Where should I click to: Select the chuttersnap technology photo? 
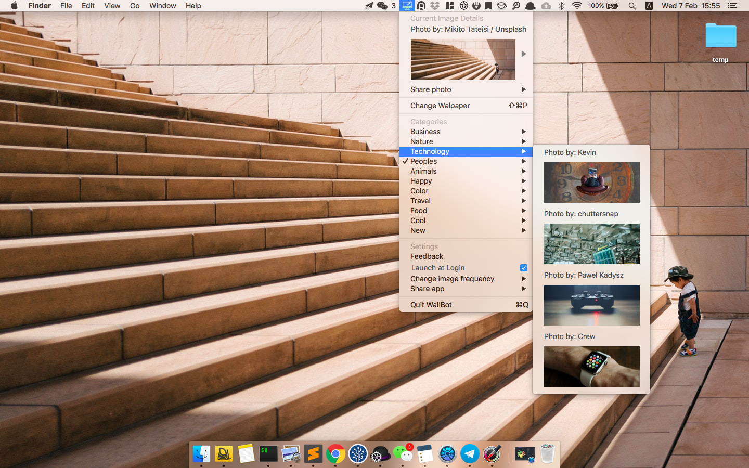[x=592, y=244]
